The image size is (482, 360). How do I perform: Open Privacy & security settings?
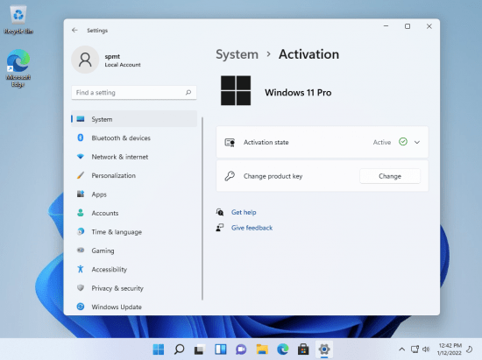coord(134,288)
